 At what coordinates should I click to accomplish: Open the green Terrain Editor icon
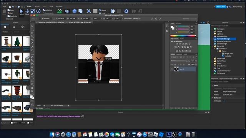59,11
